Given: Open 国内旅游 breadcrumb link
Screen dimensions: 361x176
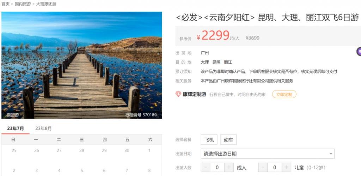Looking at the screenshot, I should point(23,4).
